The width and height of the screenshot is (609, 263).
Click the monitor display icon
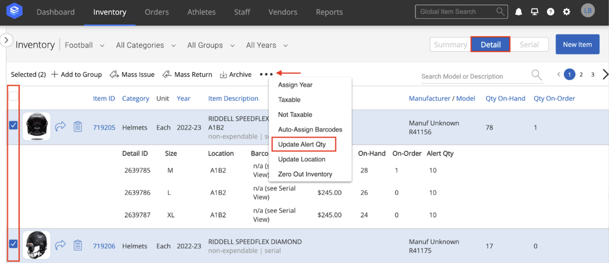click(x=534, y=12)
